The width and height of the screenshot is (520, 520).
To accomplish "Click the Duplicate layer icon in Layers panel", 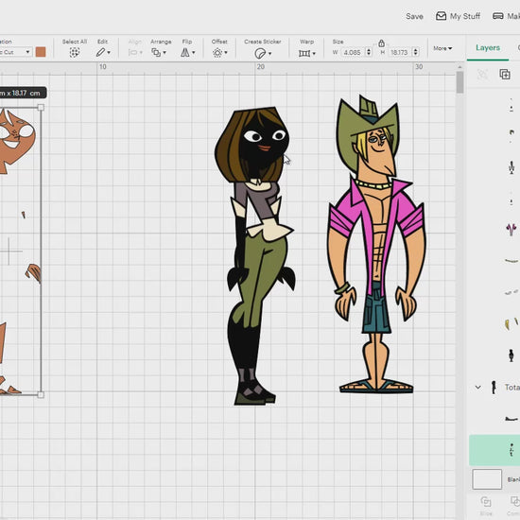I will pos(505,74).
